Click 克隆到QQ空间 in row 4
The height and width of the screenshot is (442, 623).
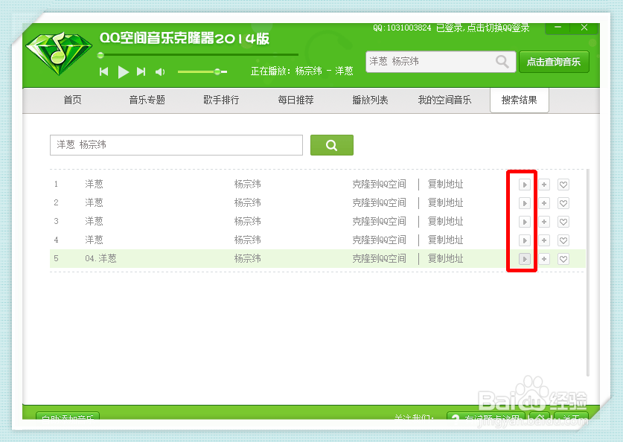pyautogui.click(x=379, y=240)
